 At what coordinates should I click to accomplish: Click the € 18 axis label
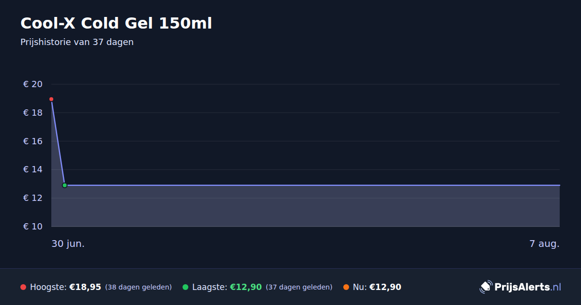[x=33, y=113]
